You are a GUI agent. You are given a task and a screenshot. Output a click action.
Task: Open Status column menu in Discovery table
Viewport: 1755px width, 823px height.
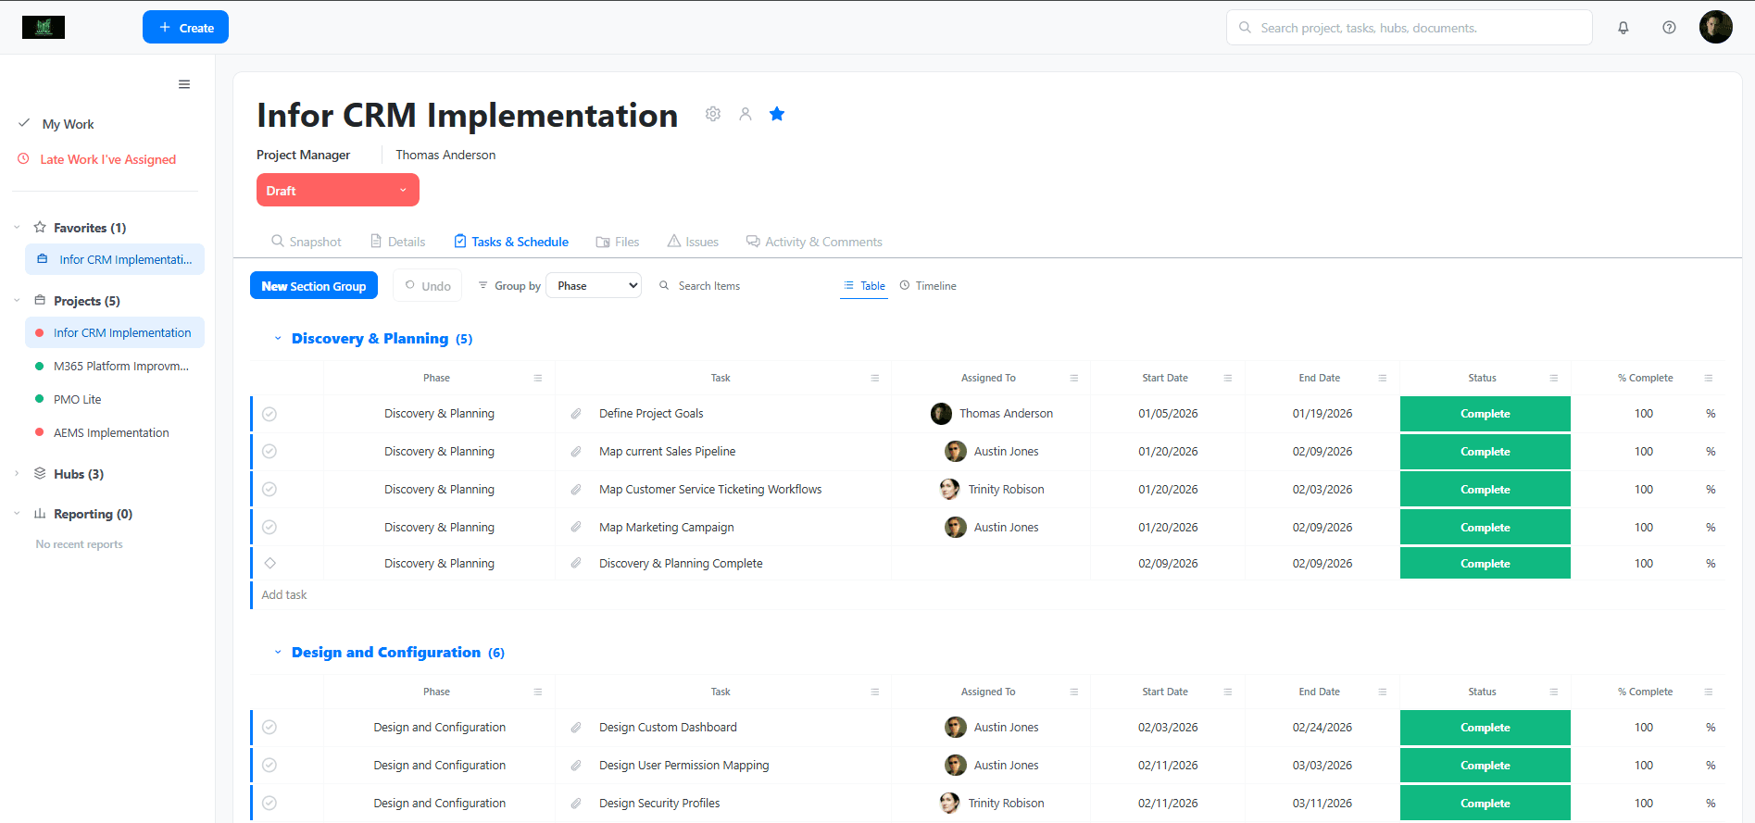[x=1554, y=378]
